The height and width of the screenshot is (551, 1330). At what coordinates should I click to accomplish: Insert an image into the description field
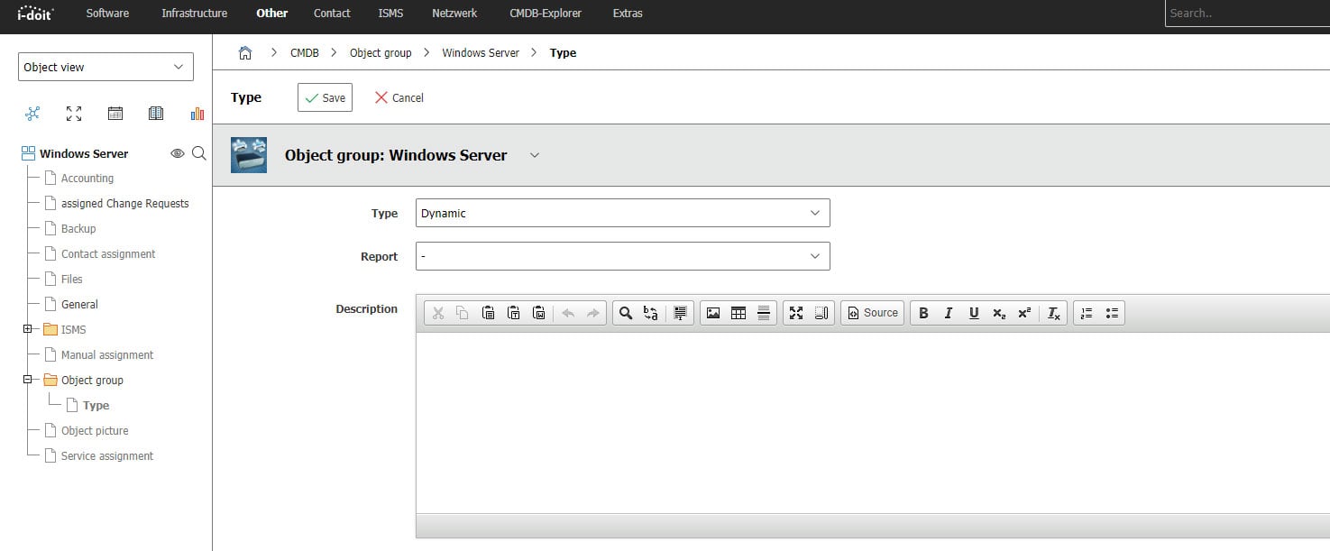click(712, 313)
